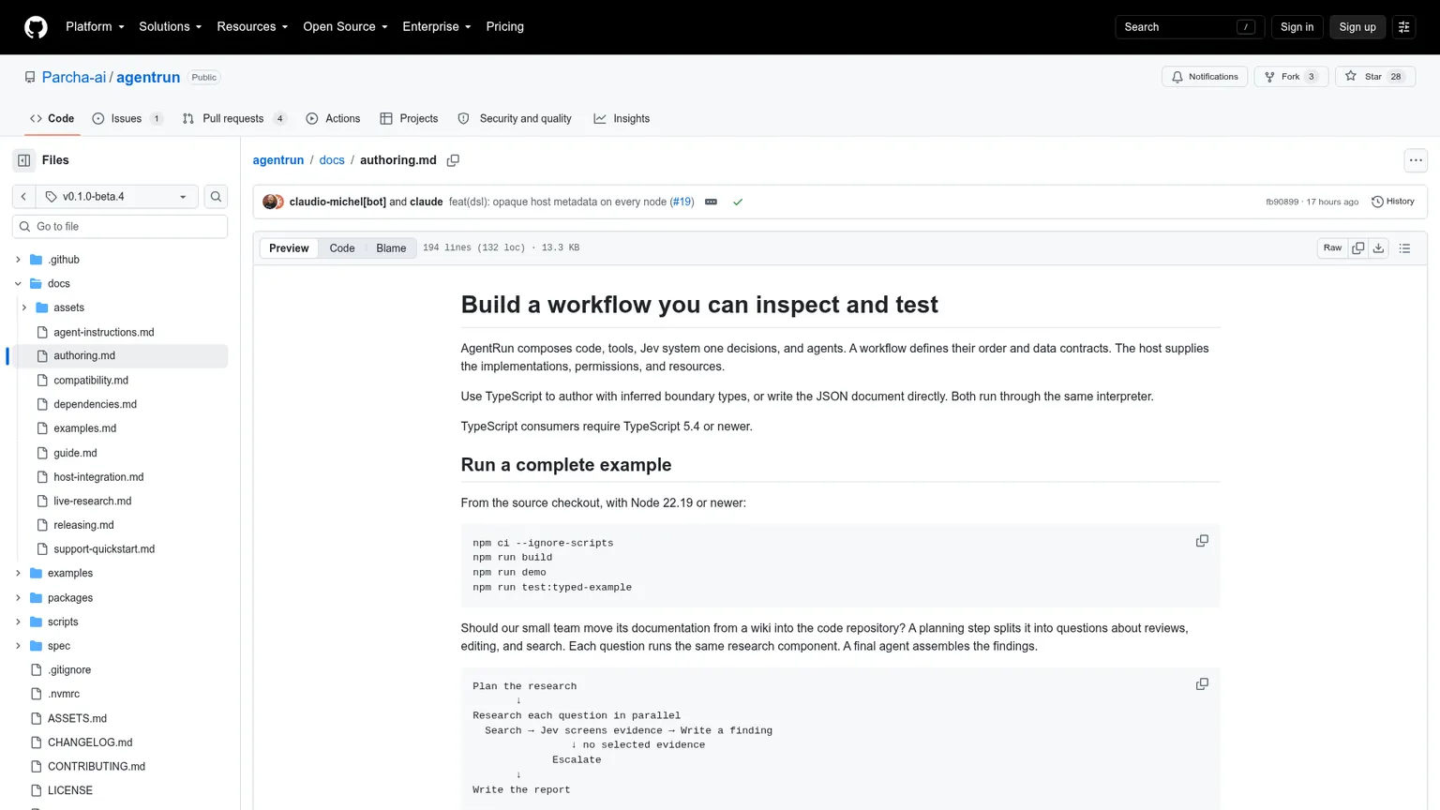Copy the workflow diagram code block
The image size is (1440, 810).
pyautogui.click(x=1202, y=684)
